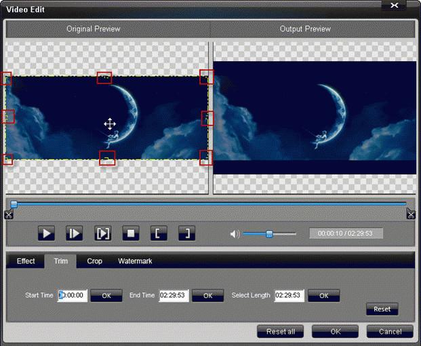Click the Start Time input field

[73, 296]
